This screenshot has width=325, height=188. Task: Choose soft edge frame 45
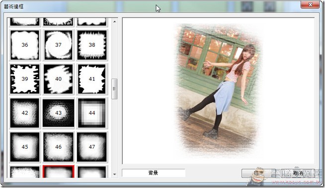[x=25, y=147]
